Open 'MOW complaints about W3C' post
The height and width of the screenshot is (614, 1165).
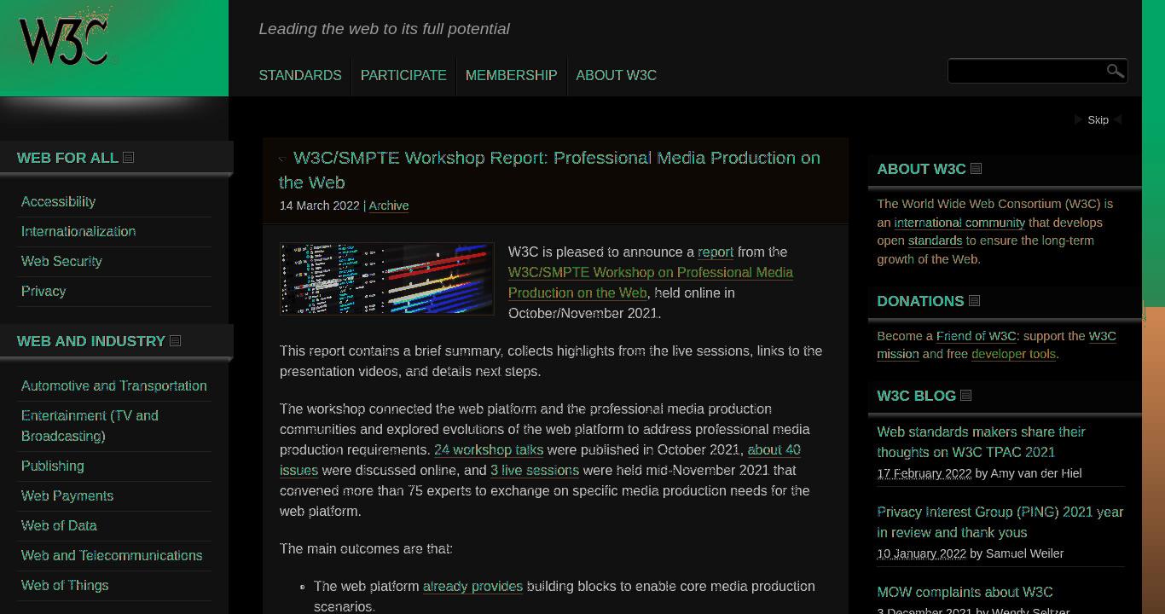965,593
